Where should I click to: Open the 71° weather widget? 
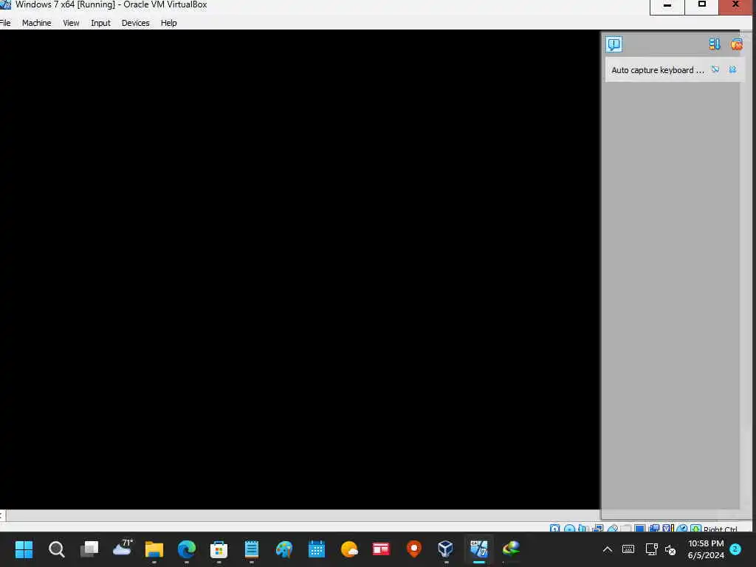click(x=122, y=549)
